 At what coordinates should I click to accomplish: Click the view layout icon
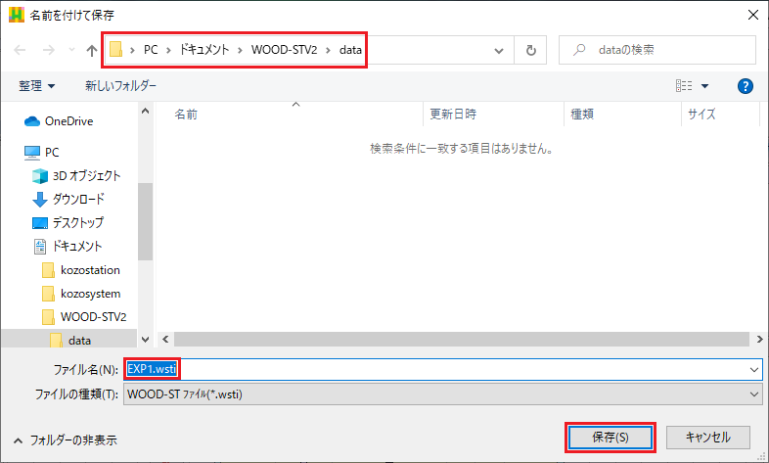coord(684,86)
